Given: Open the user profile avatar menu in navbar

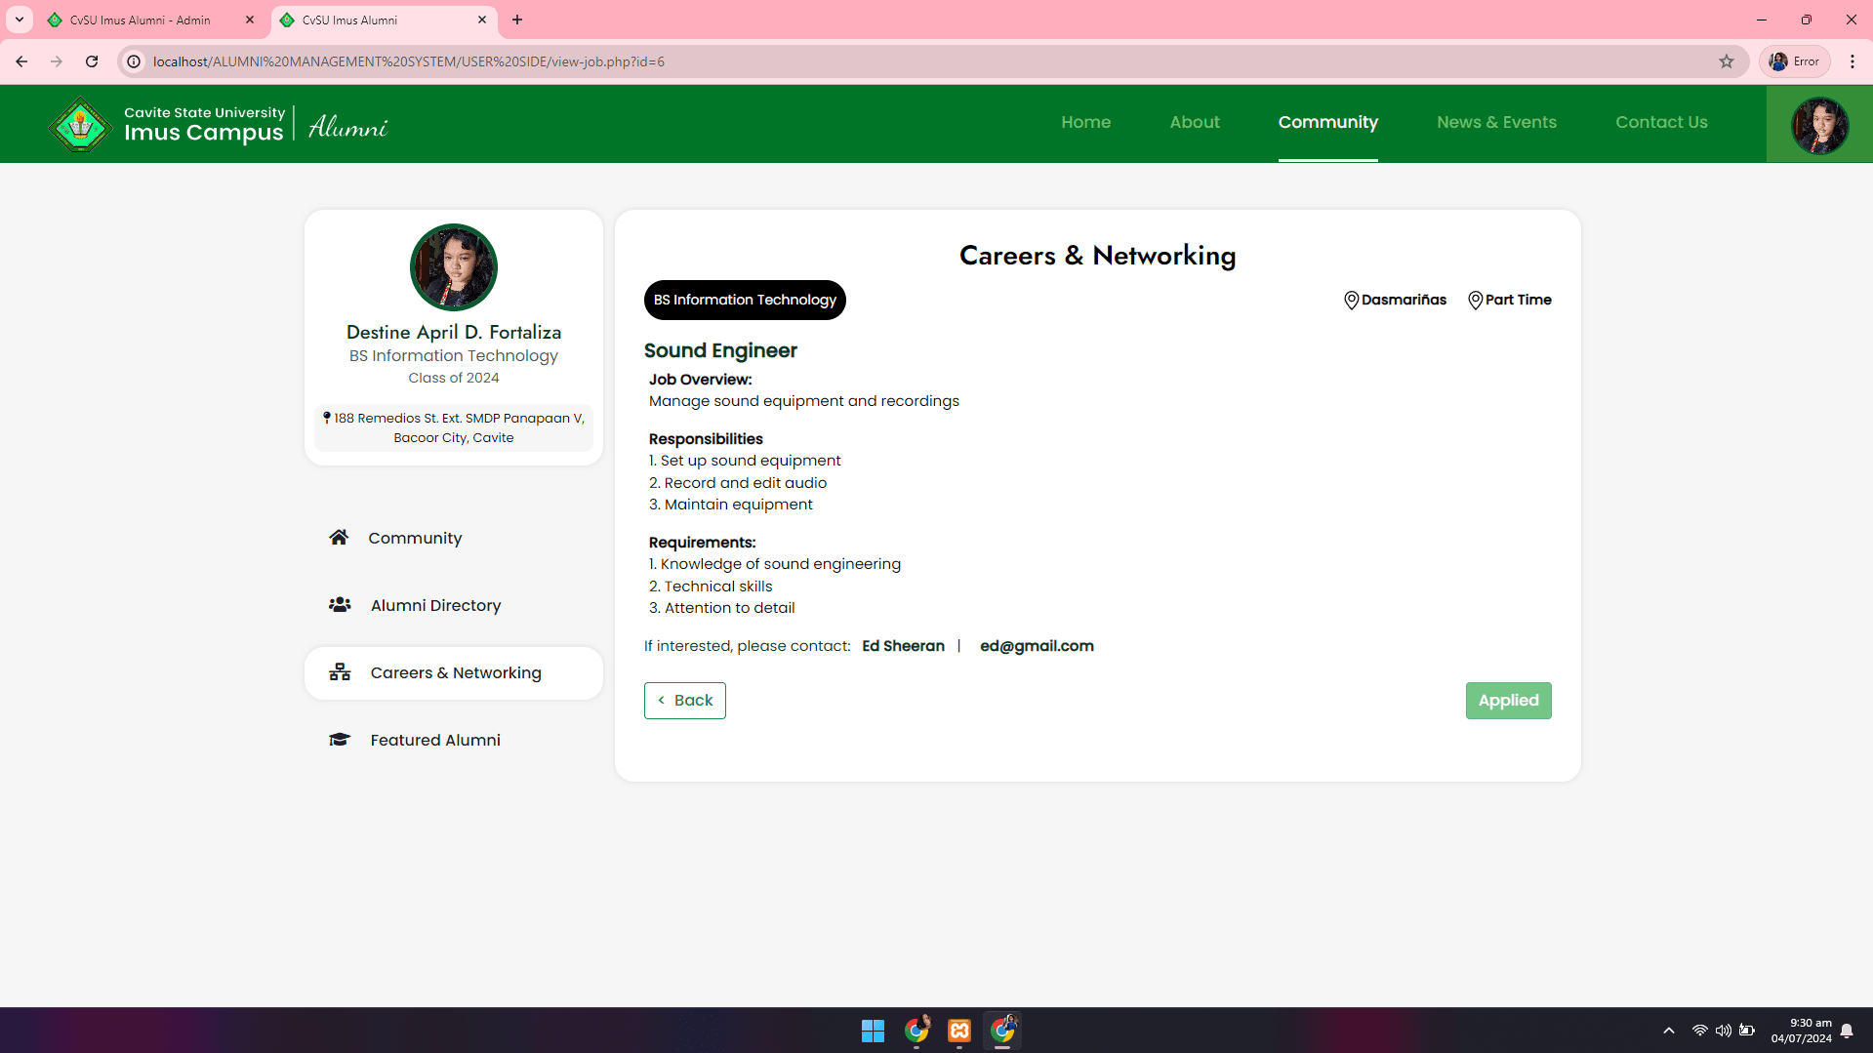Looking at the screenshot, I should click(x=1819, y=125).
